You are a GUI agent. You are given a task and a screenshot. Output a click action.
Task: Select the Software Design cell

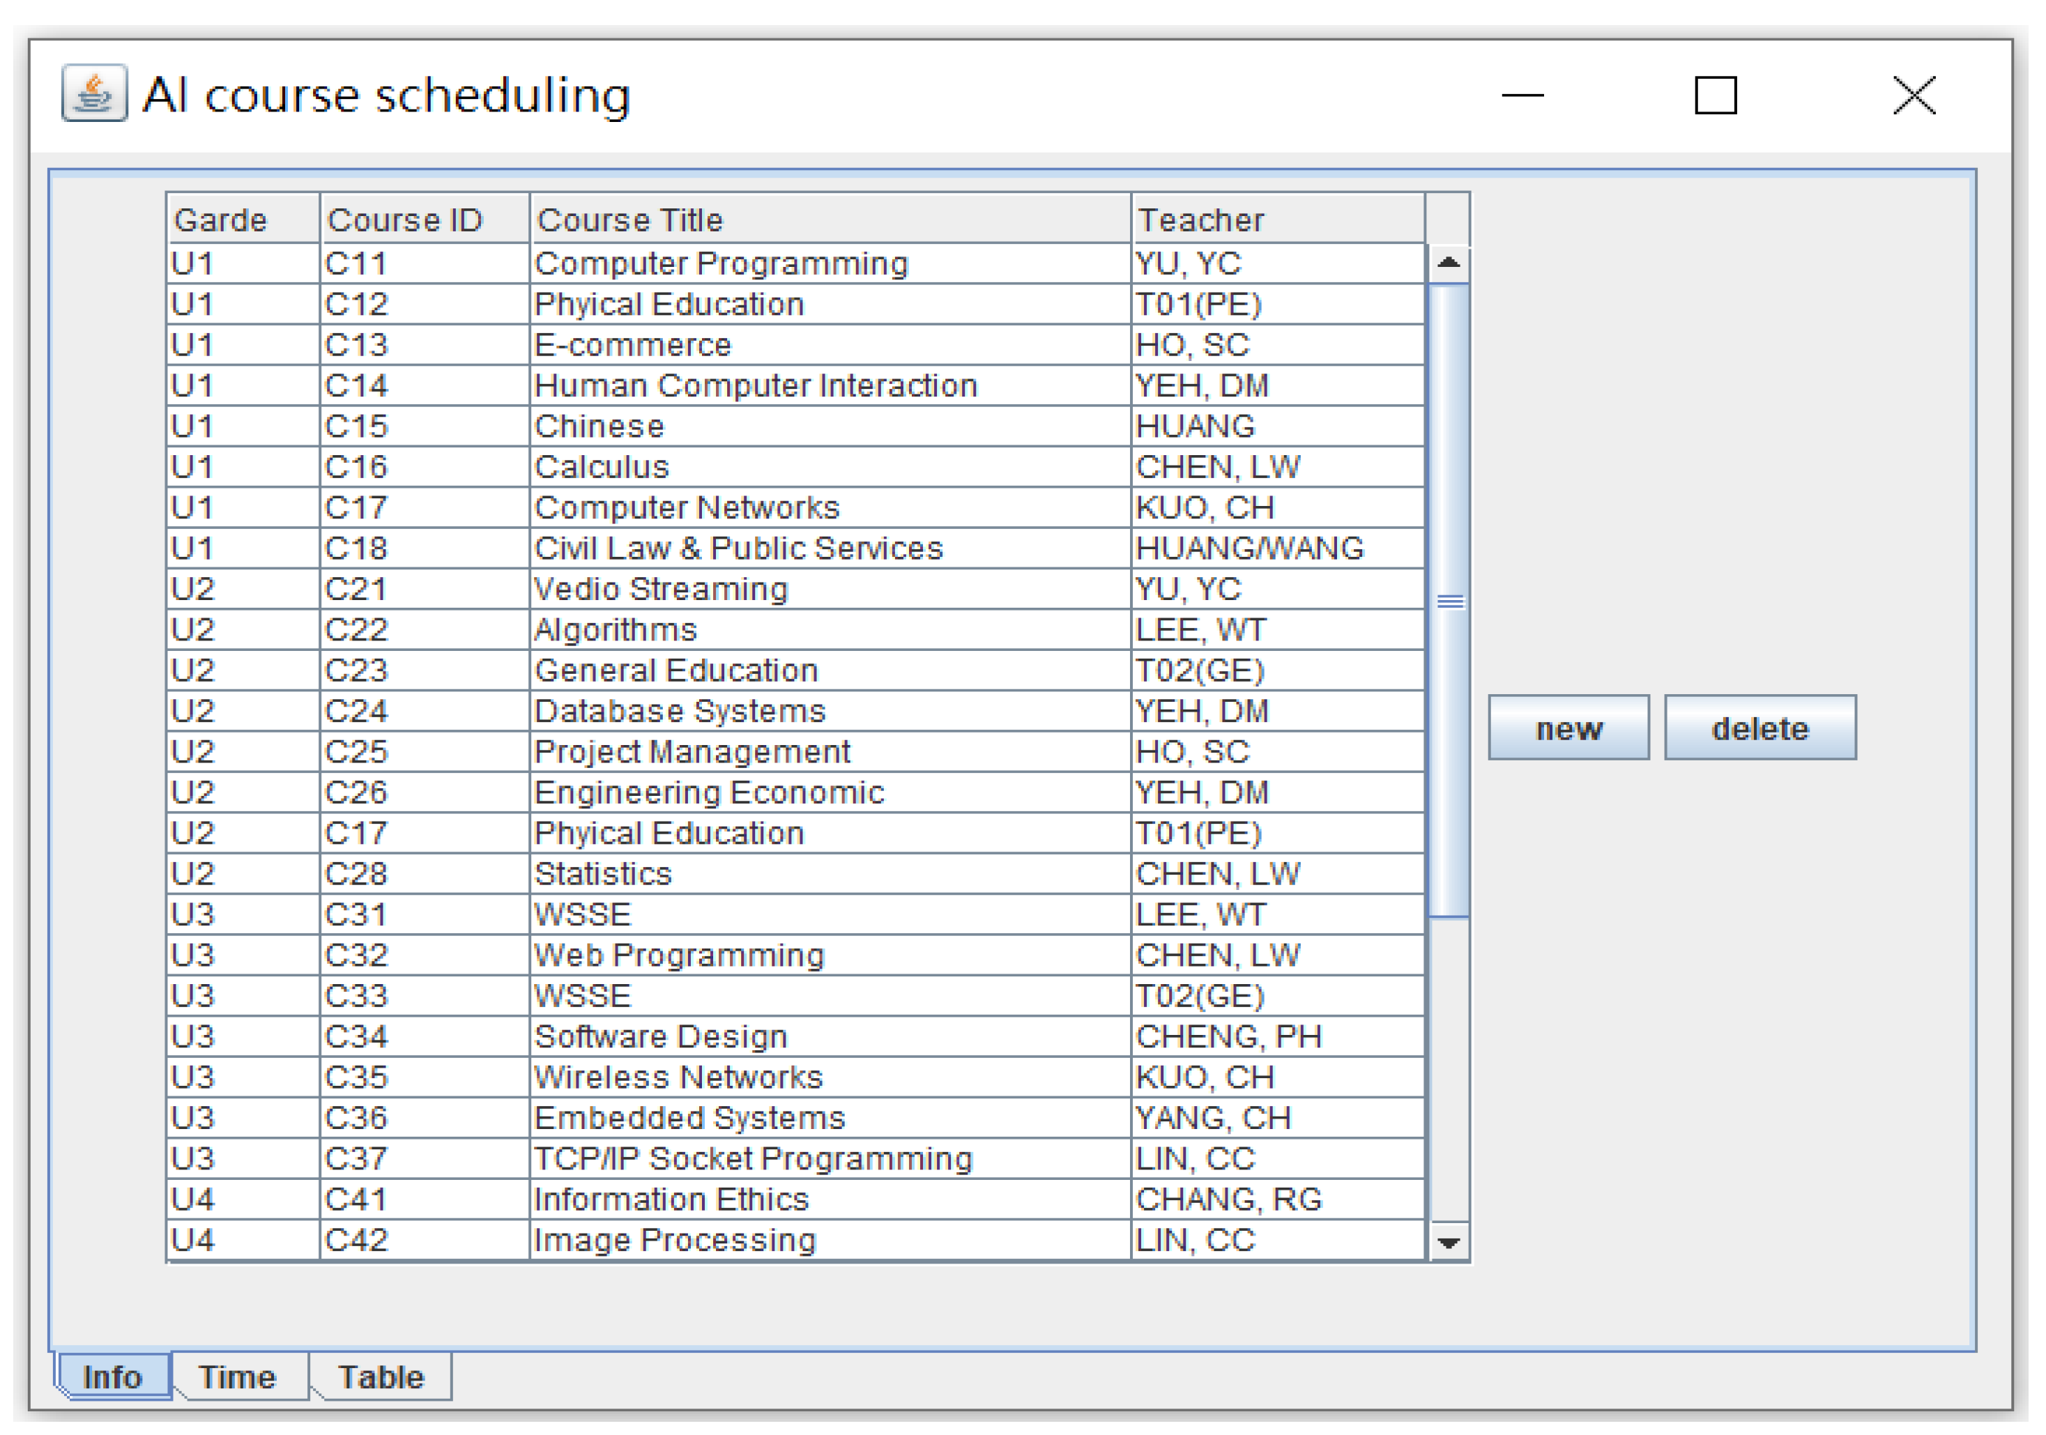tap(830, 1037)
